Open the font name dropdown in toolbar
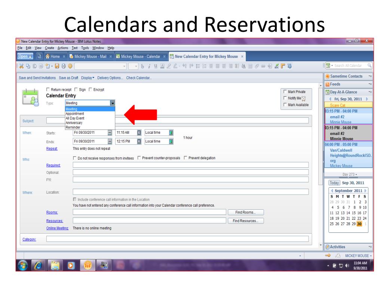The height and width of the screenshot is (287, 383). [x=124, y=66]
